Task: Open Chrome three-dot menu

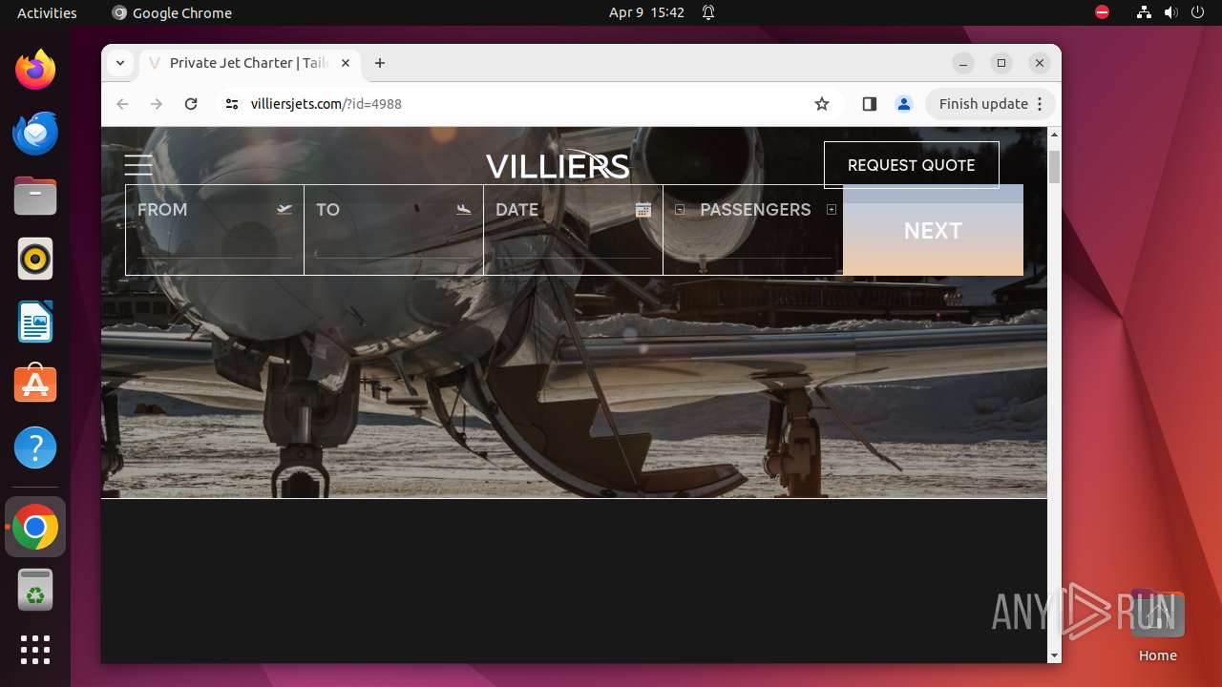Action: 1041,104
